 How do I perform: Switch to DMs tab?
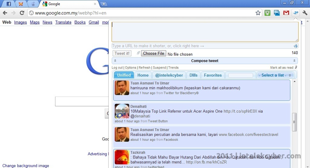click(x=193, y=75)
